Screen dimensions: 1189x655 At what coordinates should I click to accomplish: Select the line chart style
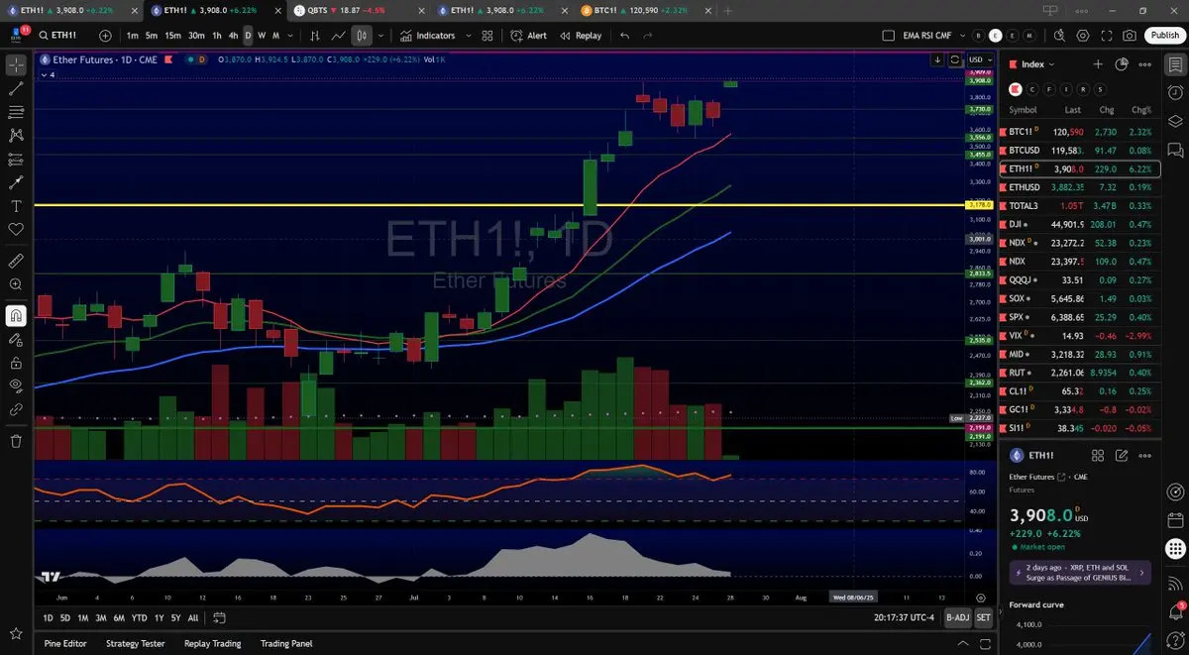[339, 36]
